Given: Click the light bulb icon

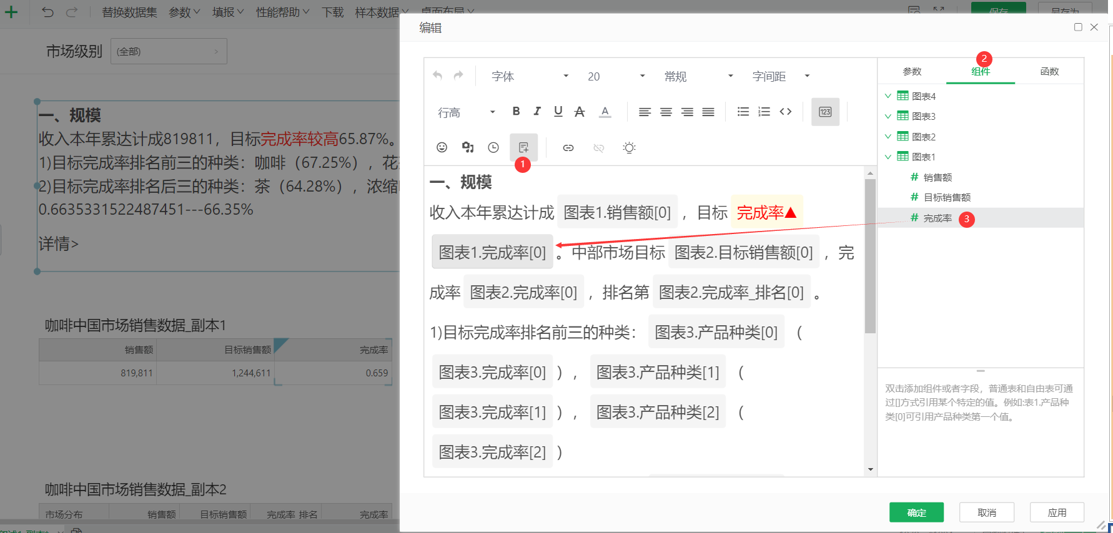Looking at the screenshot, I should coord(629,147).
